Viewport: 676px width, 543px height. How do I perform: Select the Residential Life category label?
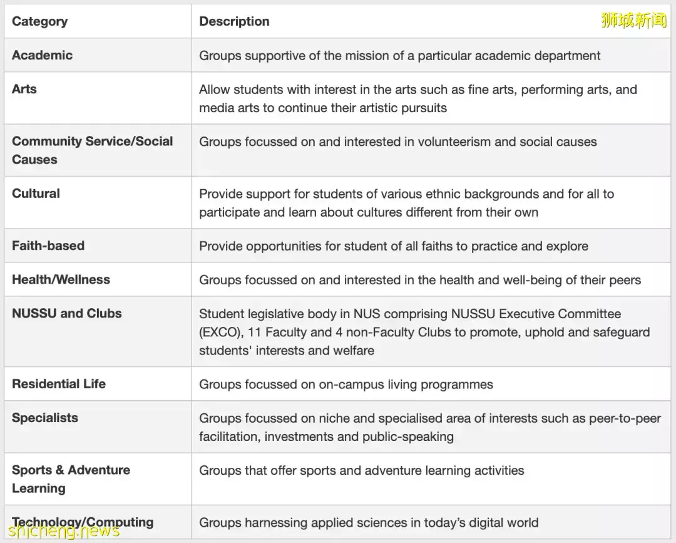(x=59, y=384)
